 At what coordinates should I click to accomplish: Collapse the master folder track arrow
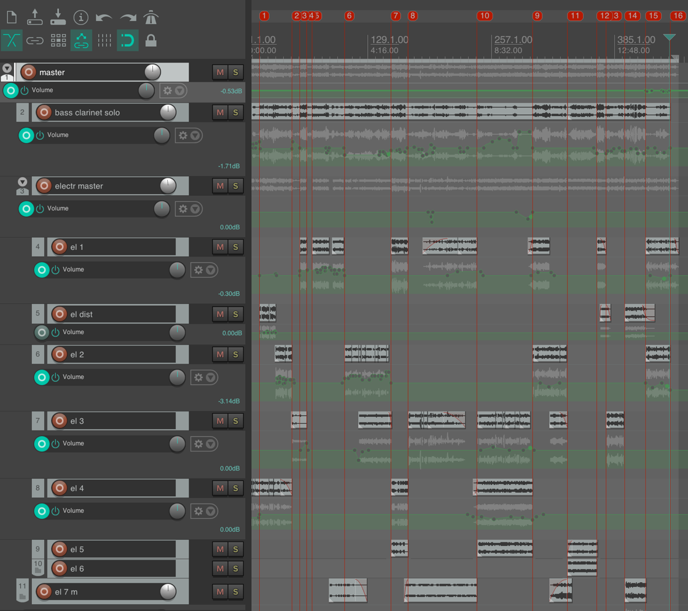coord(7,68)
